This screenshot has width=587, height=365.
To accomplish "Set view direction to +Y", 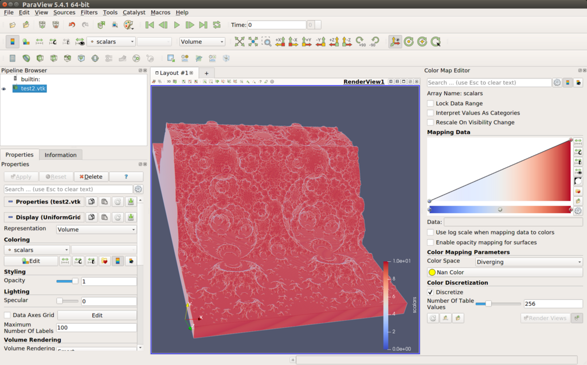I will (307, 42).
